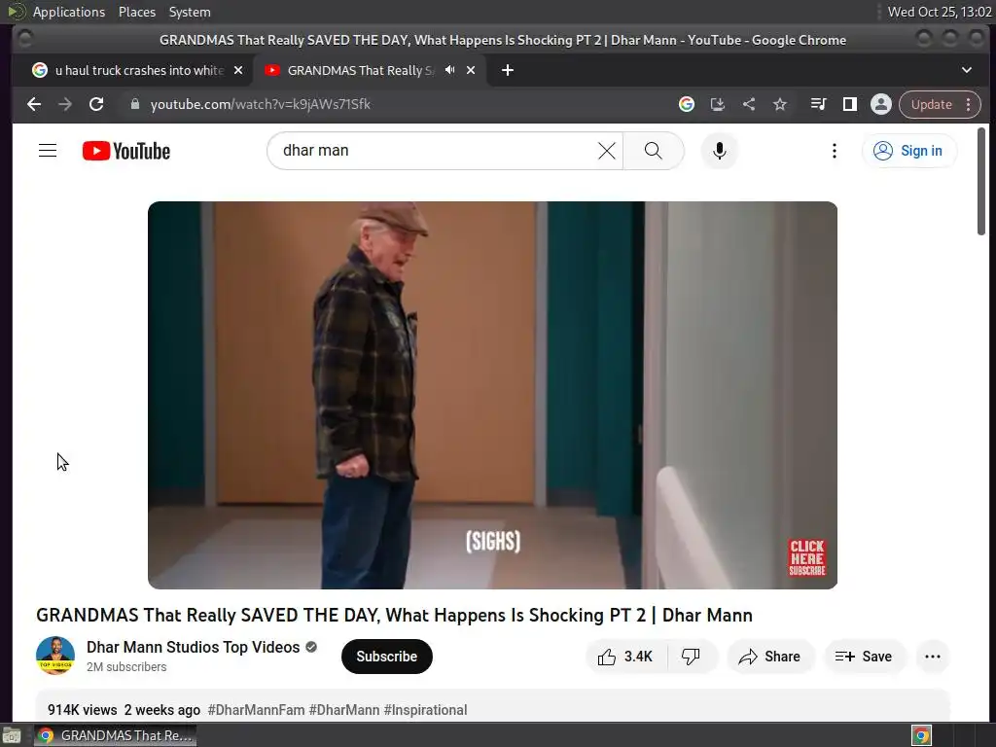Like the video with thumbs up
Image resolution: width=996 pixels, height=747 pixels.
click(x=625, y=657)
